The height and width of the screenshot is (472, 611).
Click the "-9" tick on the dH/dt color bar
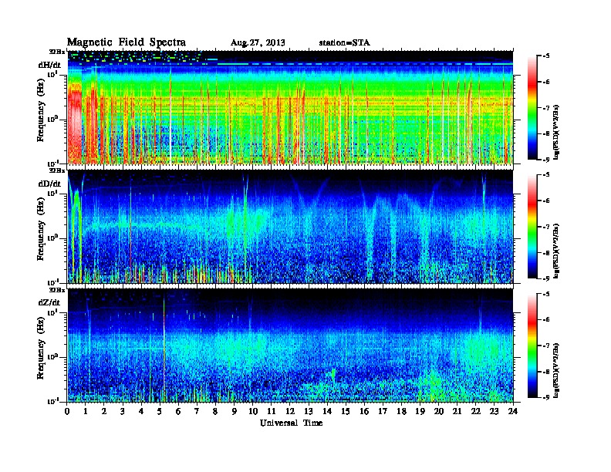(545, 160)
